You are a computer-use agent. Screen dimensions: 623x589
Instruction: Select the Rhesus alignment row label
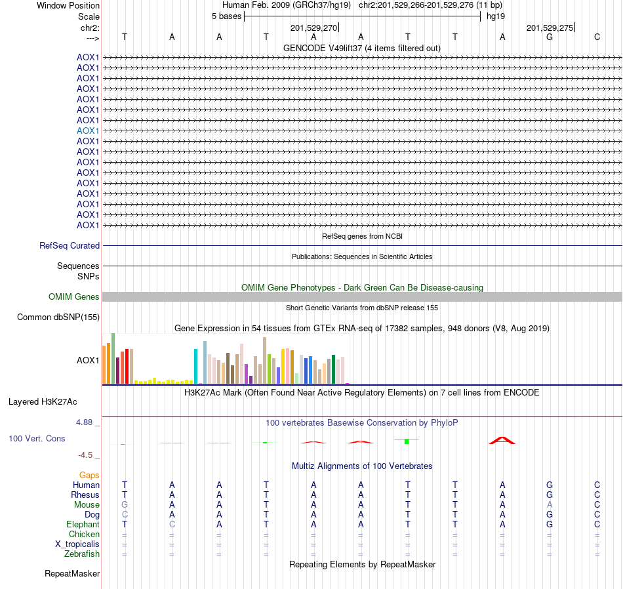click(x=85, y=495)
